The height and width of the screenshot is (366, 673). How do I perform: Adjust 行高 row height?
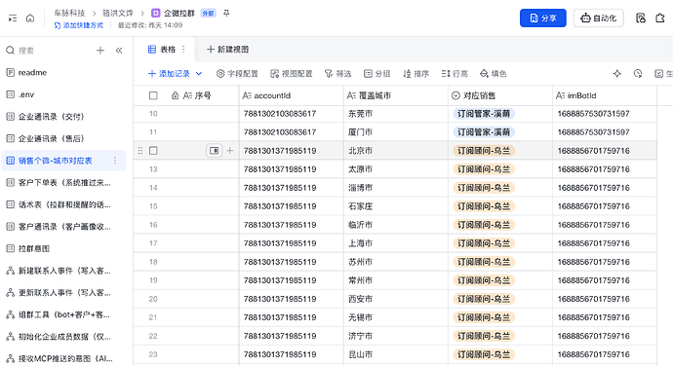click(455, 74)
